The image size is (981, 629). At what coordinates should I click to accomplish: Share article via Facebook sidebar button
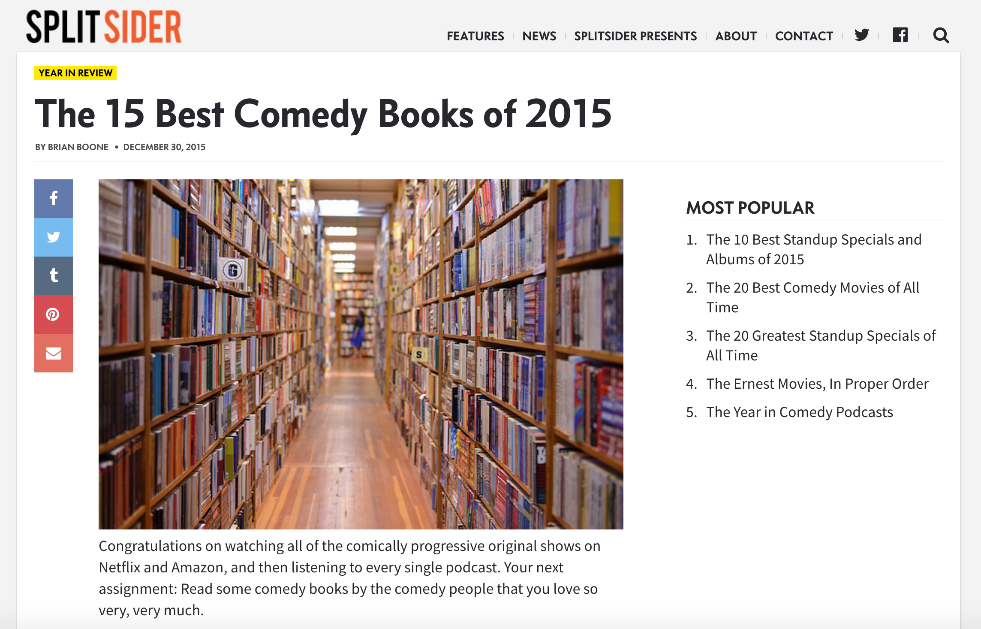click(x=54, y=198)
